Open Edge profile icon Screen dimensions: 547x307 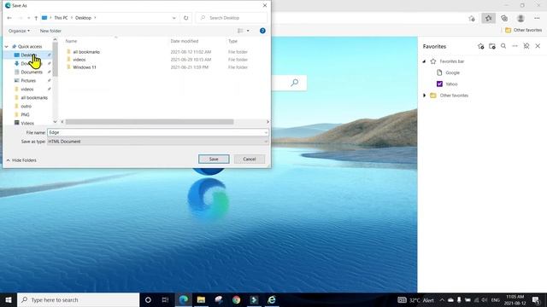(x=521, y=18)
